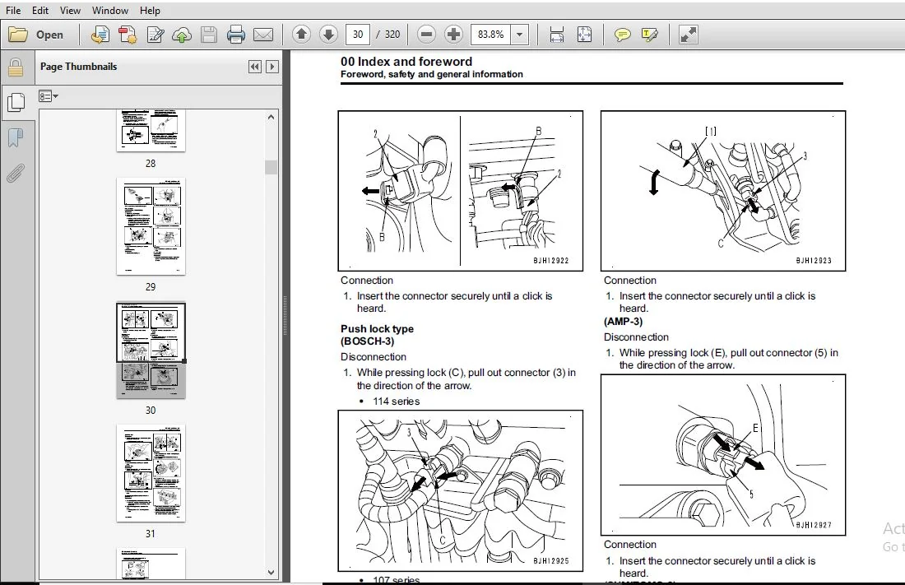
Task: Click the Open file button
Action: (x=35, y=35)
